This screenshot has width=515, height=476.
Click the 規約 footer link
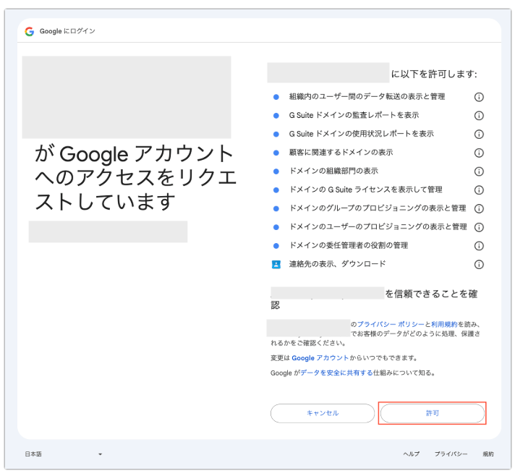[488, 454]
